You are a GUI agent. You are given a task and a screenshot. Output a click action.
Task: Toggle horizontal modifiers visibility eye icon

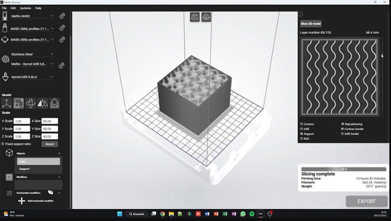click(x=50, y=192)
